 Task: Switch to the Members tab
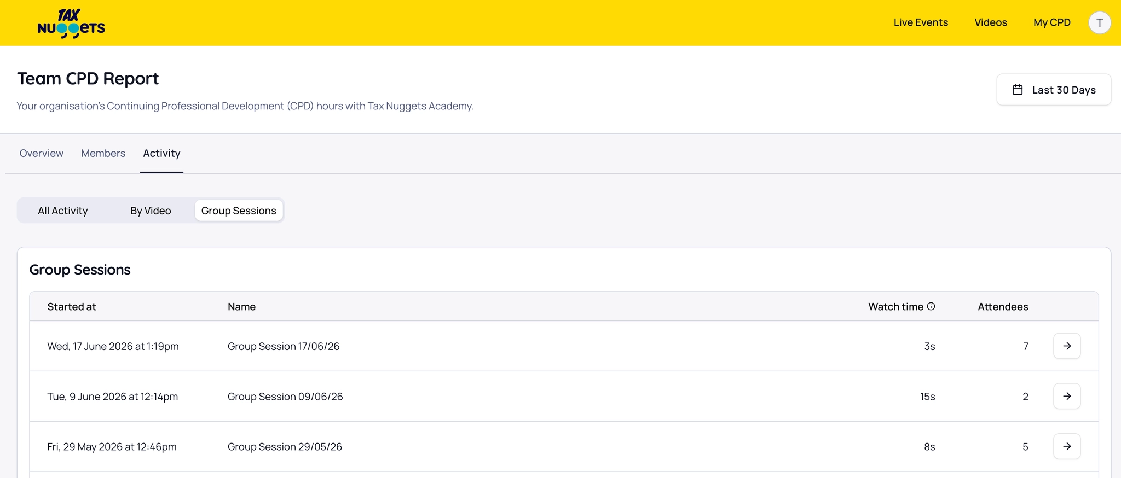tap(103, 153)
